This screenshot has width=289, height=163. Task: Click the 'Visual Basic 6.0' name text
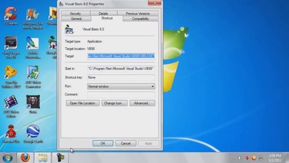[93, 29]
